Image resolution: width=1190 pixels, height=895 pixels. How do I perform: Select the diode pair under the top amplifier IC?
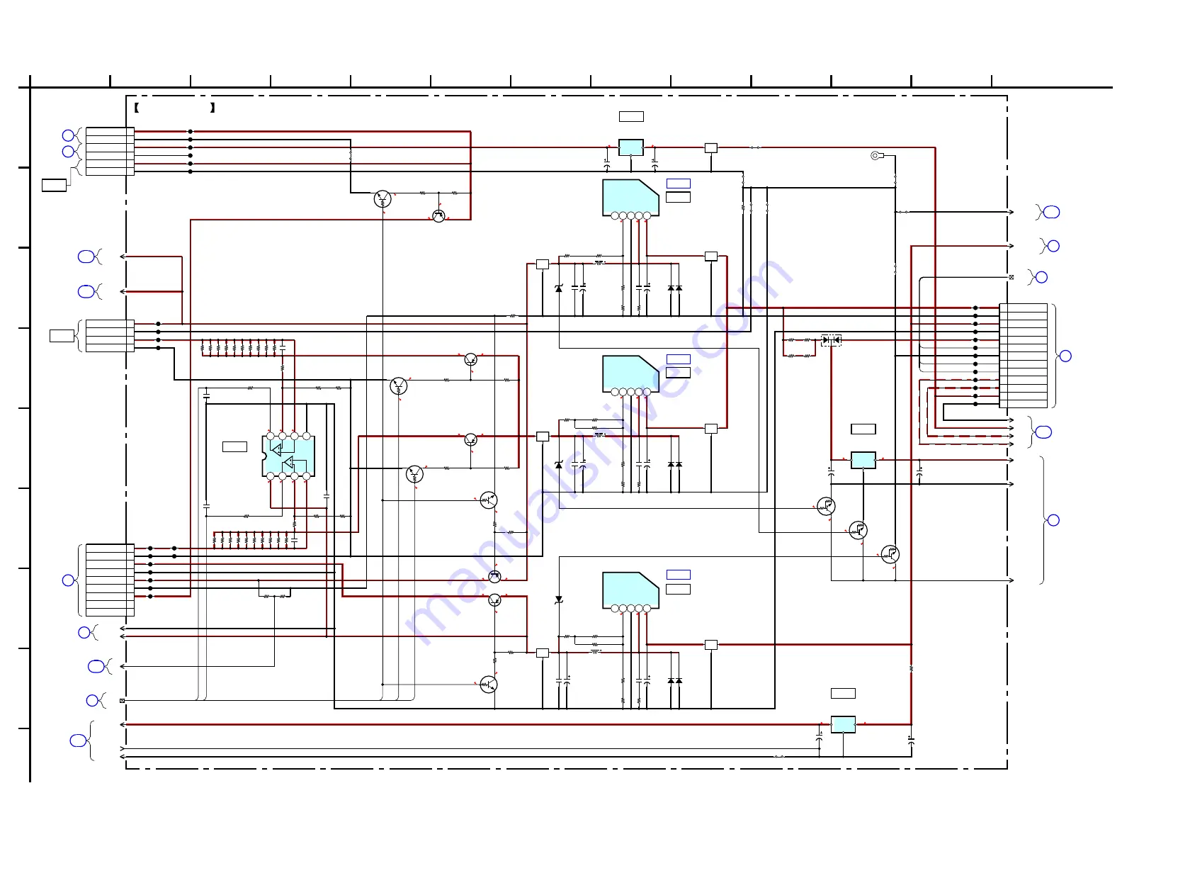tap(675, 288)
